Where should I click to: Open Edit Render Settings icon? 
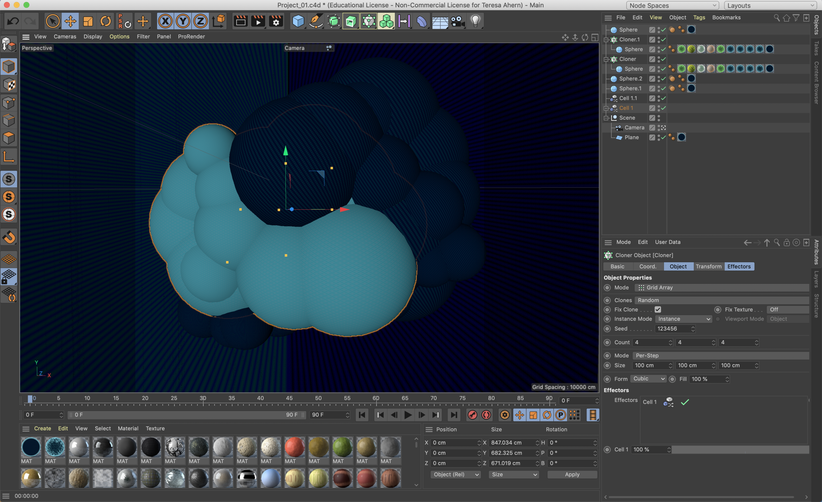click(276, 22)
